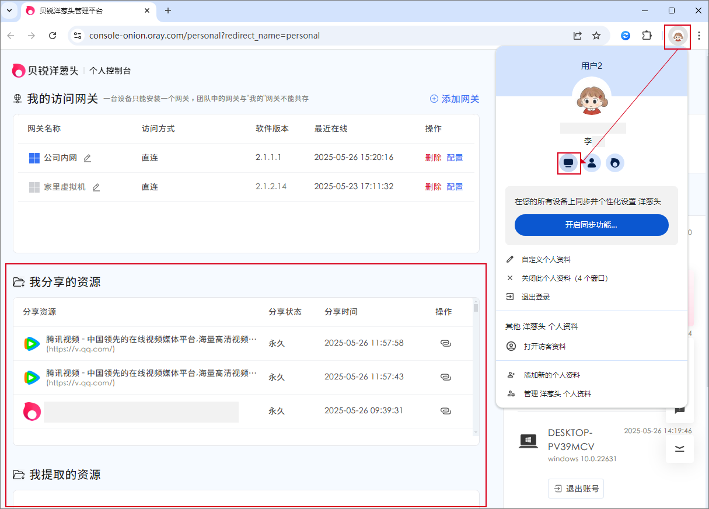Click the profile avatar in toolbar

677,37
